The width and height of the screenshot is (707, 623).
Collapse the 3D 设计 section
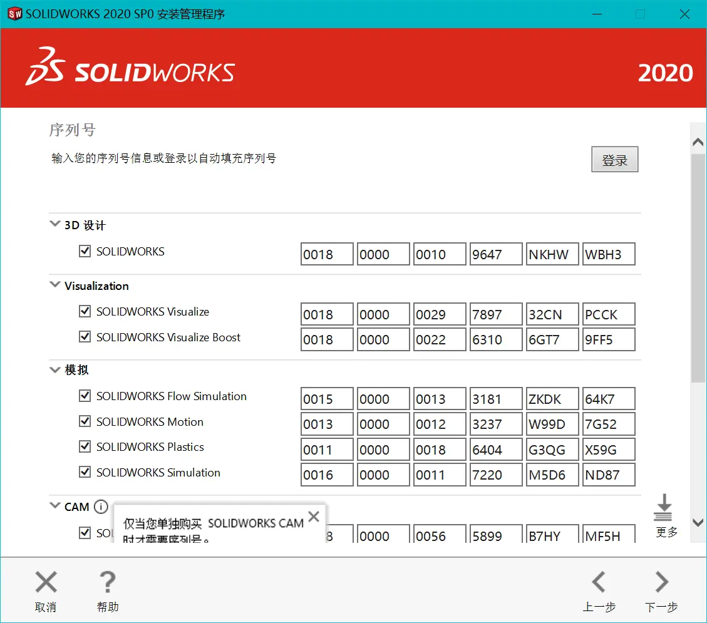(55, 224)
